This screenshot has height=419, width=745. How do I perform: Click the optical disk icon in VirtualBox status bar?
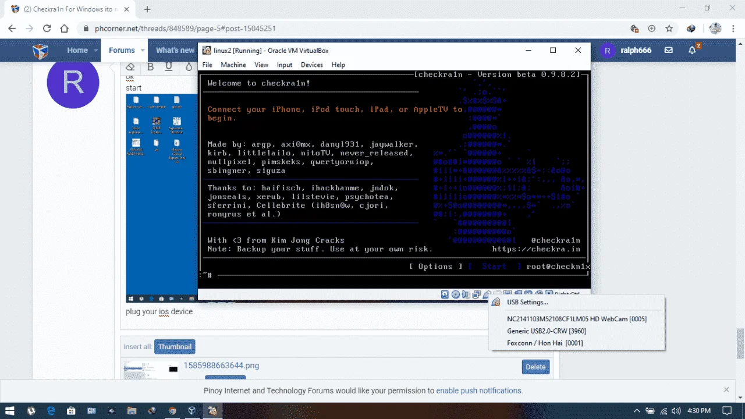pyautogui.click(x=456, y=294)
